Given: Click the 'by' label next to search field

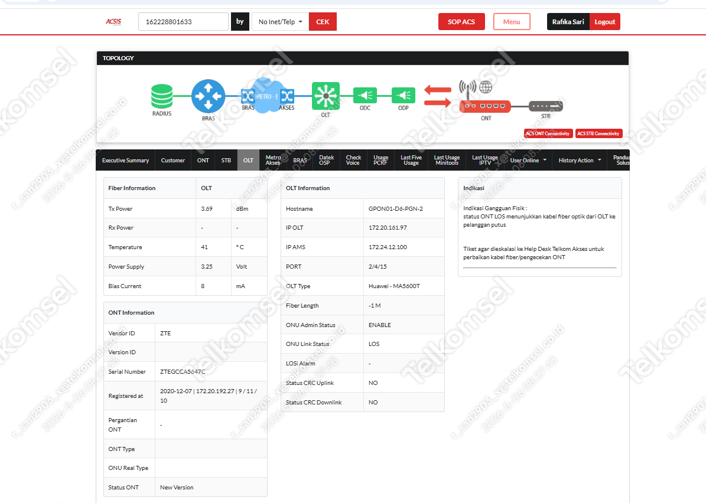Looking at the screenshot, I should [x=240, y=22].
